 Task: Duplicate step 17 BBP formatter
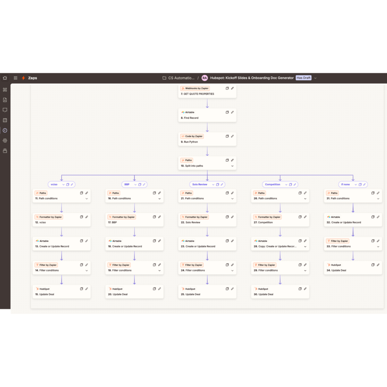pyautogui.click(x=154, y=217)
